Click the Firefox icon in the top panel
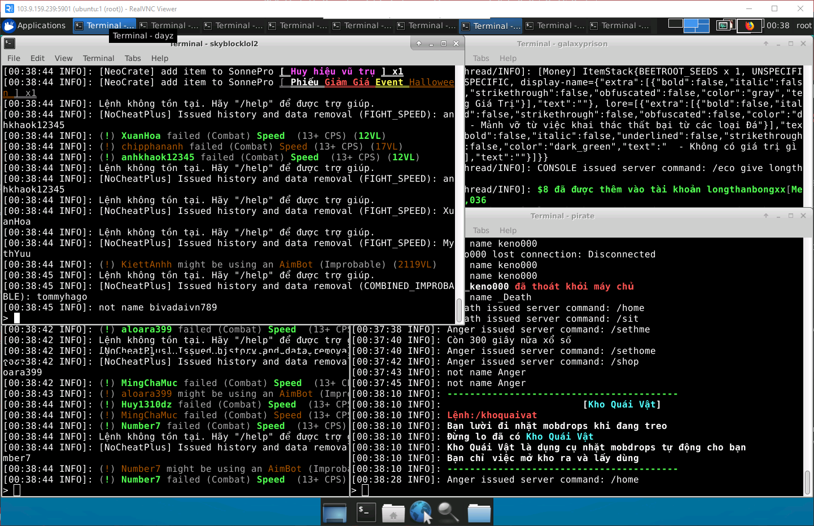 click(x=750, y=25)
